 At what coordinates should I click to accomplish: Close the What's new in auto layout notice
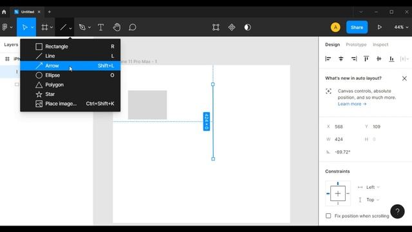coord(404,79)
